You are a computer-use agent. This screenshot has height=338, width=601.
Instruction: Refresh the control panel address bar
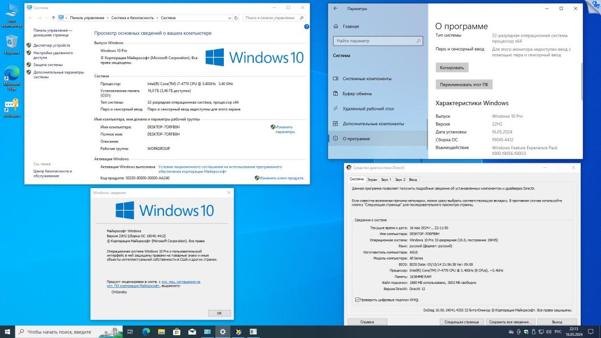(x=236, y=18)
